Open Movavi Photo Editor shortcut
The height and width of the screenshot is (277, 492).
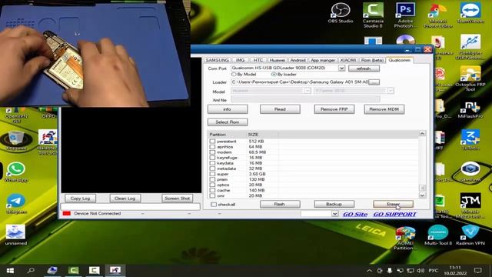click(437, 15)
